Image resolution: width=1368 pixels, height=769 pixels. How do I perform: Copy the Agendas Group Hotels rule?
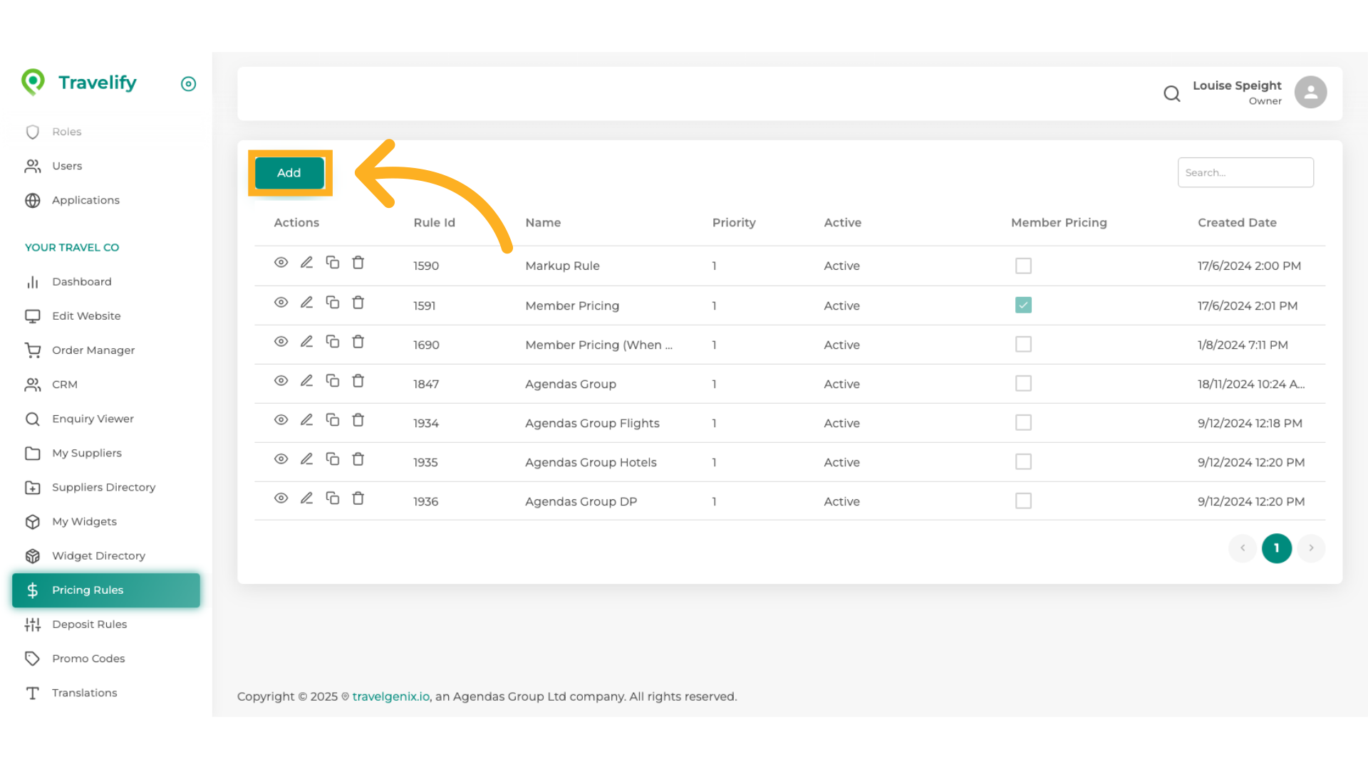tap(332, 459)
